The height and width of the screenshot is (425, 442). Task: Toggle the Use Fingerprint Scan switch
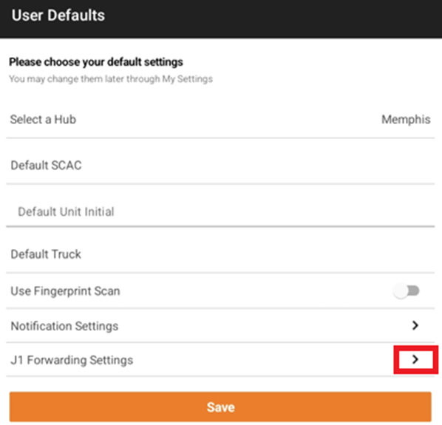tap(407, 291)
